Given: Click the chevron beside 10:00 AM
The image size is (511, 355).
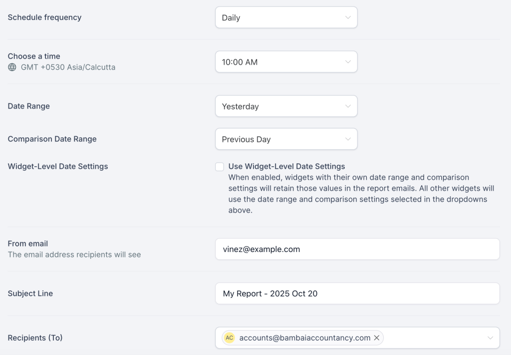Looking at the screenshot, I should click(x=348, y=62).
